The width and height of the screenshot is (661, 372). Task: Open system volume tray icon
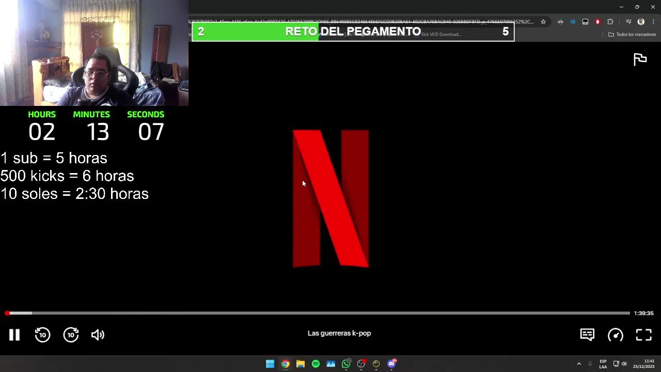(x=624, y=364)
